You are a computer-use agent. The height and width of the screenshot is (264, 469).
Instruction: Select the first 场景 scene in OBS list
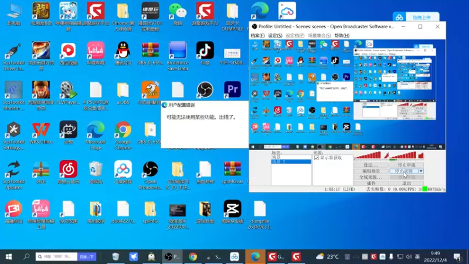291,157
